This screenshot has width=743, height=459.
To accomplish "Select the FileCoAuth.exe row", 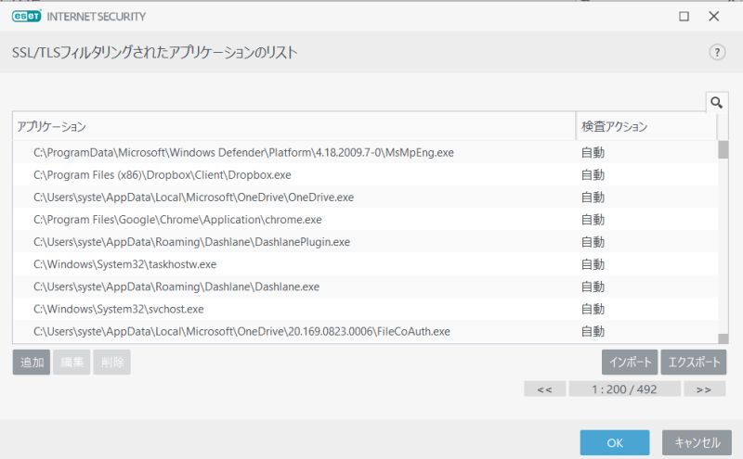I will pos(365,331).
